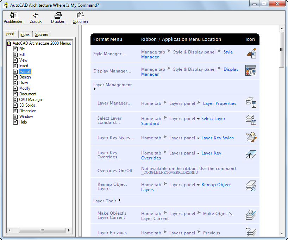Select the Format topic in tree
This screenshot has height=240, width=288.
[25, 71]
